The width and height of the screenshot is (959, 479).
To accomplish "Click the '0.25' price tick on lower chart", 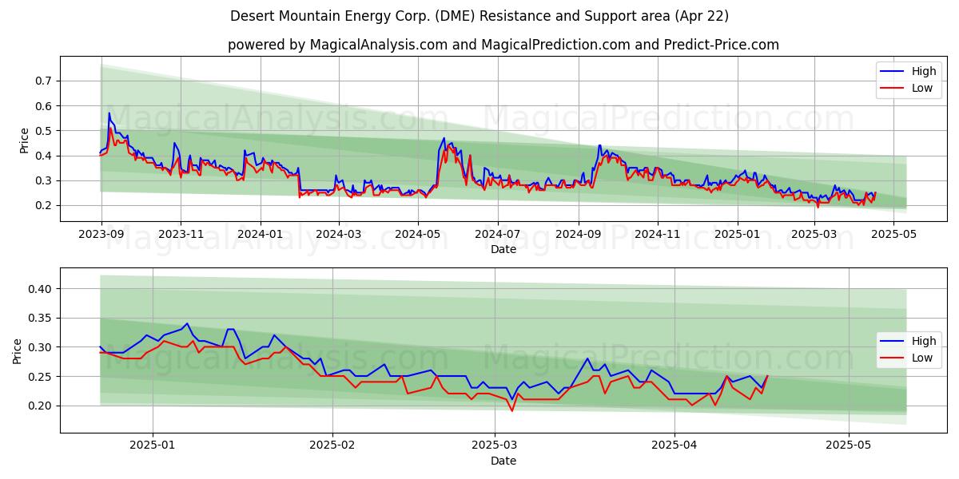I will 41,377.
